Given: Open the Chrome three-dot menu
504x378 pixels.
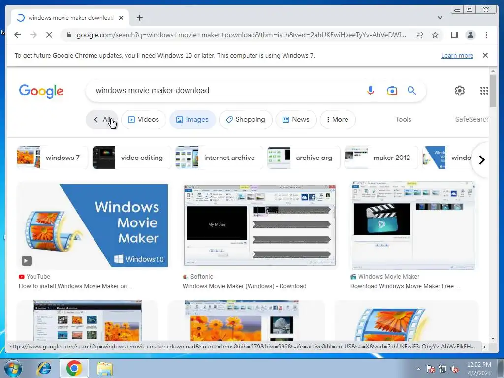Looking at the screenshot, I should tap(486, 35).
